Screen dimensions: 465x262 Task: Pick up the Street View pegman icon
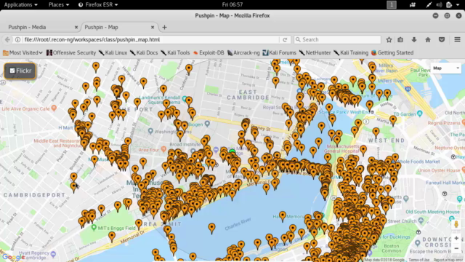[456, 224]
